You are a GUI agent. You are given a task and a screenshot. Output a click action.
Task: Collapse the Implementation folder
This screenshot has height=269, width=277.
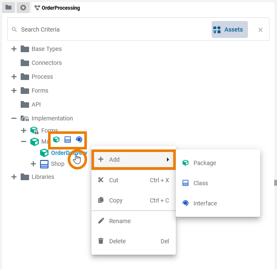(14, 118)
